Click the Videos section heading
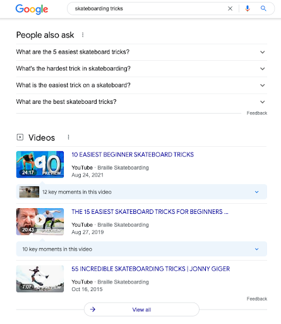The width and height of the screenshot is (281, 324). click(42, 137)
